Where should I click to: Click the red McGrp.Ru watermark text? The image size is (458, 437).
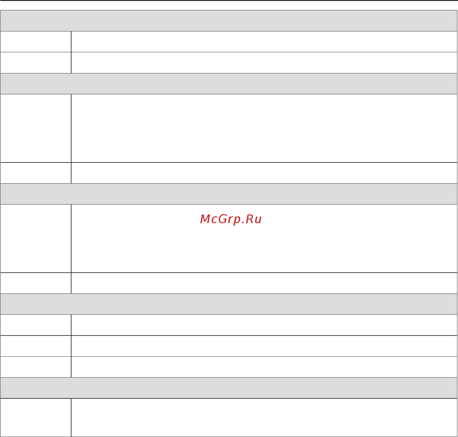(231, 219)
